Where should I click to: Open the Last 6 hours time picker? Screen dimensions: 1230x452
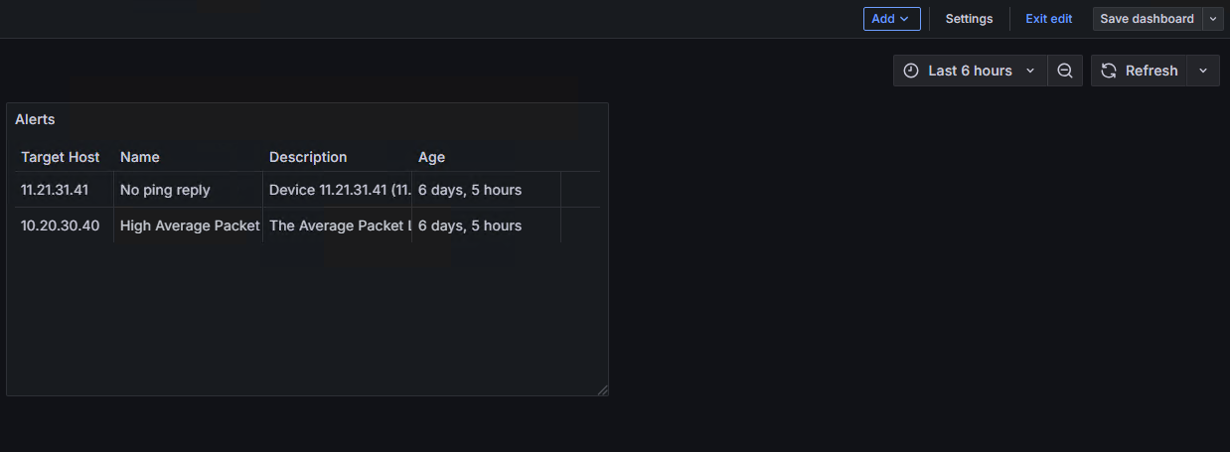(x=970, y=71)
